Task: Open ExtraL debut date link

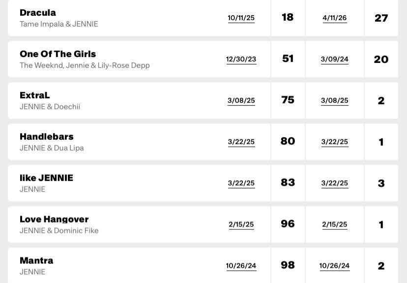Action: (241, 100)
